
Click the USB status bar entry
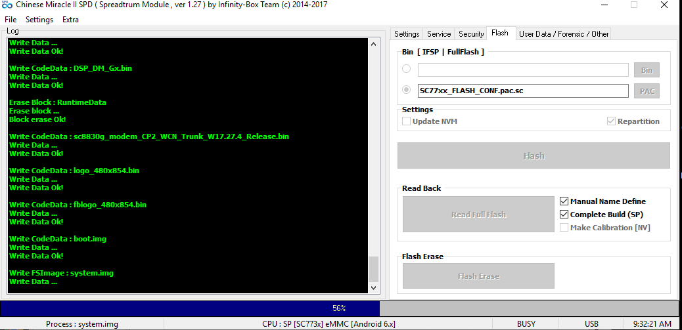point(591,324)
